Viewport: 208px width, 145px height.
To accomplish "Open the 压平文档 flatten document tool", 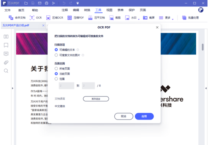I will (x=96, y=18).
